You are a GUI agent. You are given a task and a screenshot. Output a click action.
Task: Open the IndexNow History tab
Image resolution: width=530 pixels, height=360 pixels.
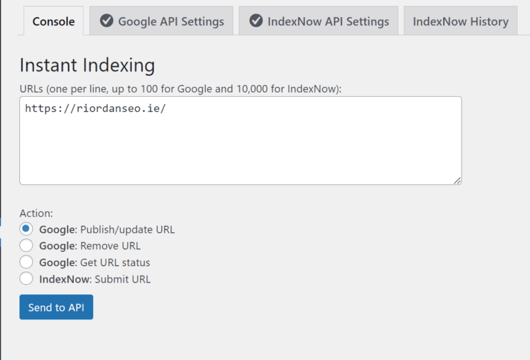pos(460,21)
